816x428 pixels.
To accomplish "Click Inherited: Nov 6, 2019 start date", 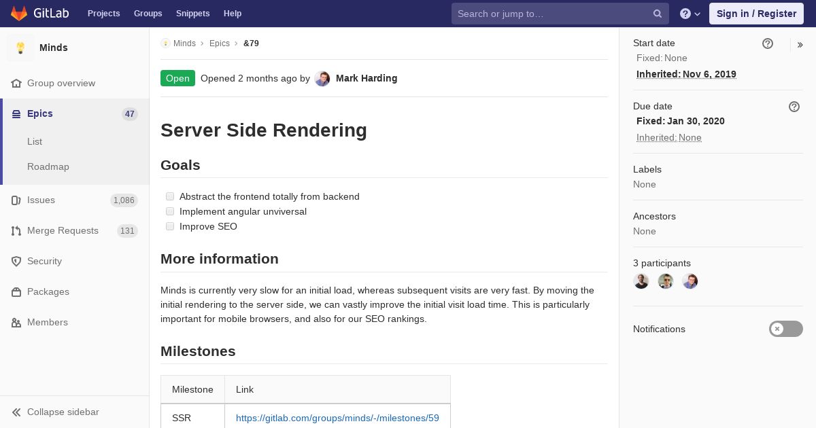I will 686,74.
